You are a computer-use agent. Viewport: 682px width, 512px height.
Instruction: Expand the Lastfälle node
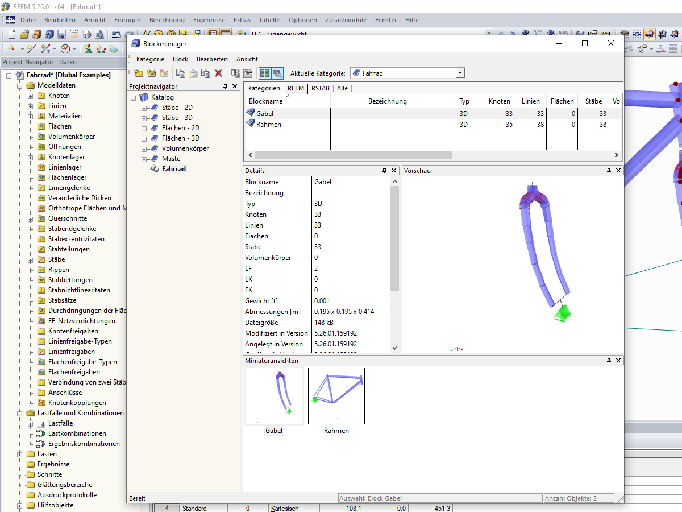[31, 423]
